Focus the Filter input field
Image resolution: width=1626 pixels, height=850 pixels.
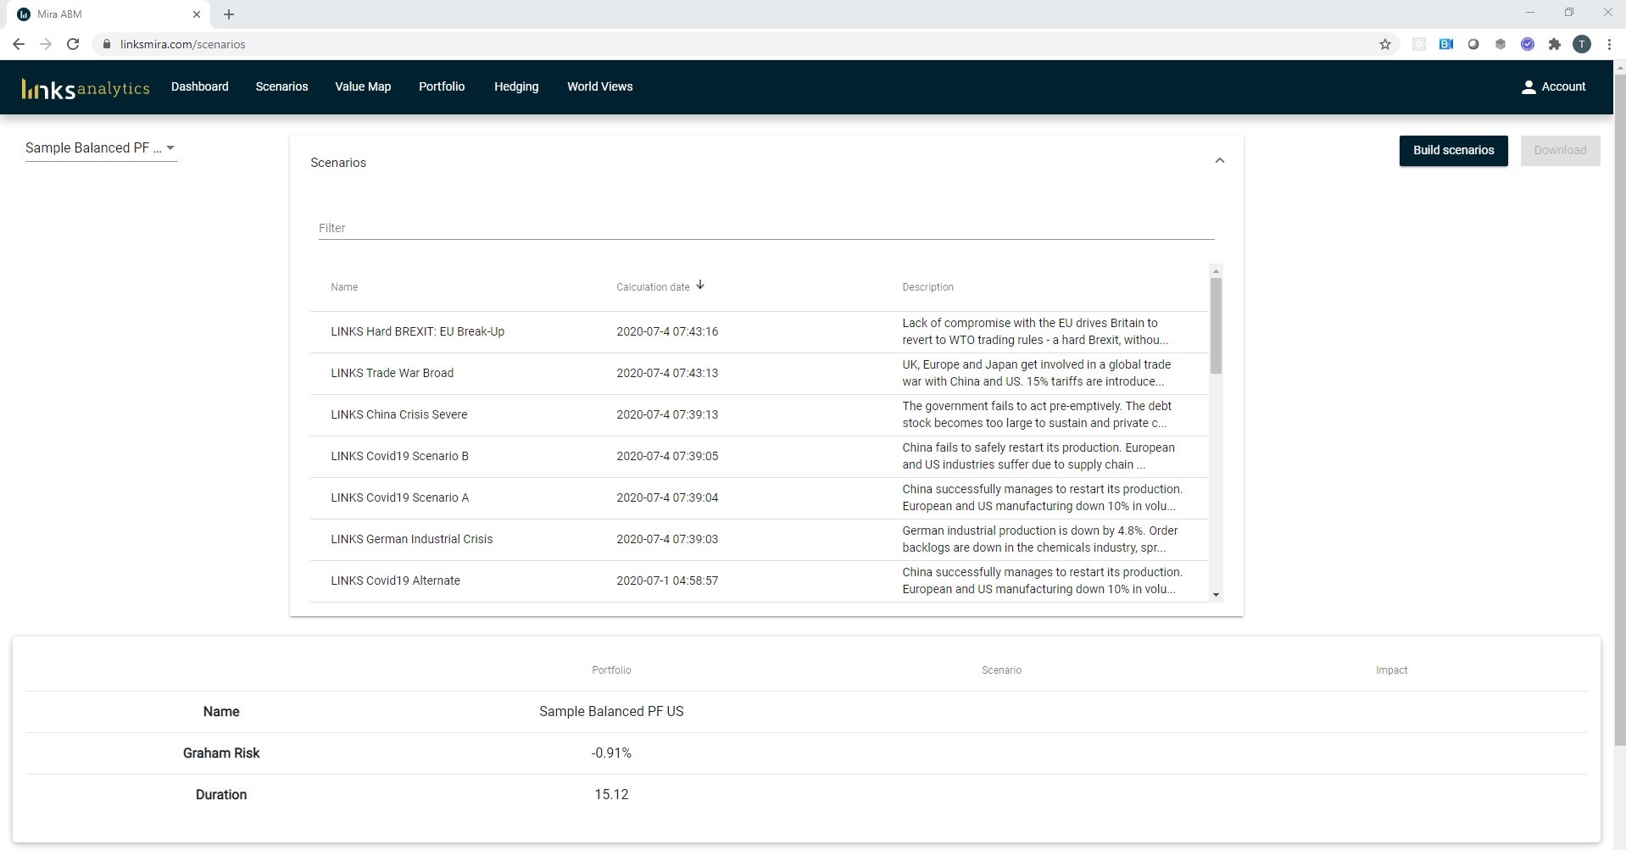click(766, 227)
